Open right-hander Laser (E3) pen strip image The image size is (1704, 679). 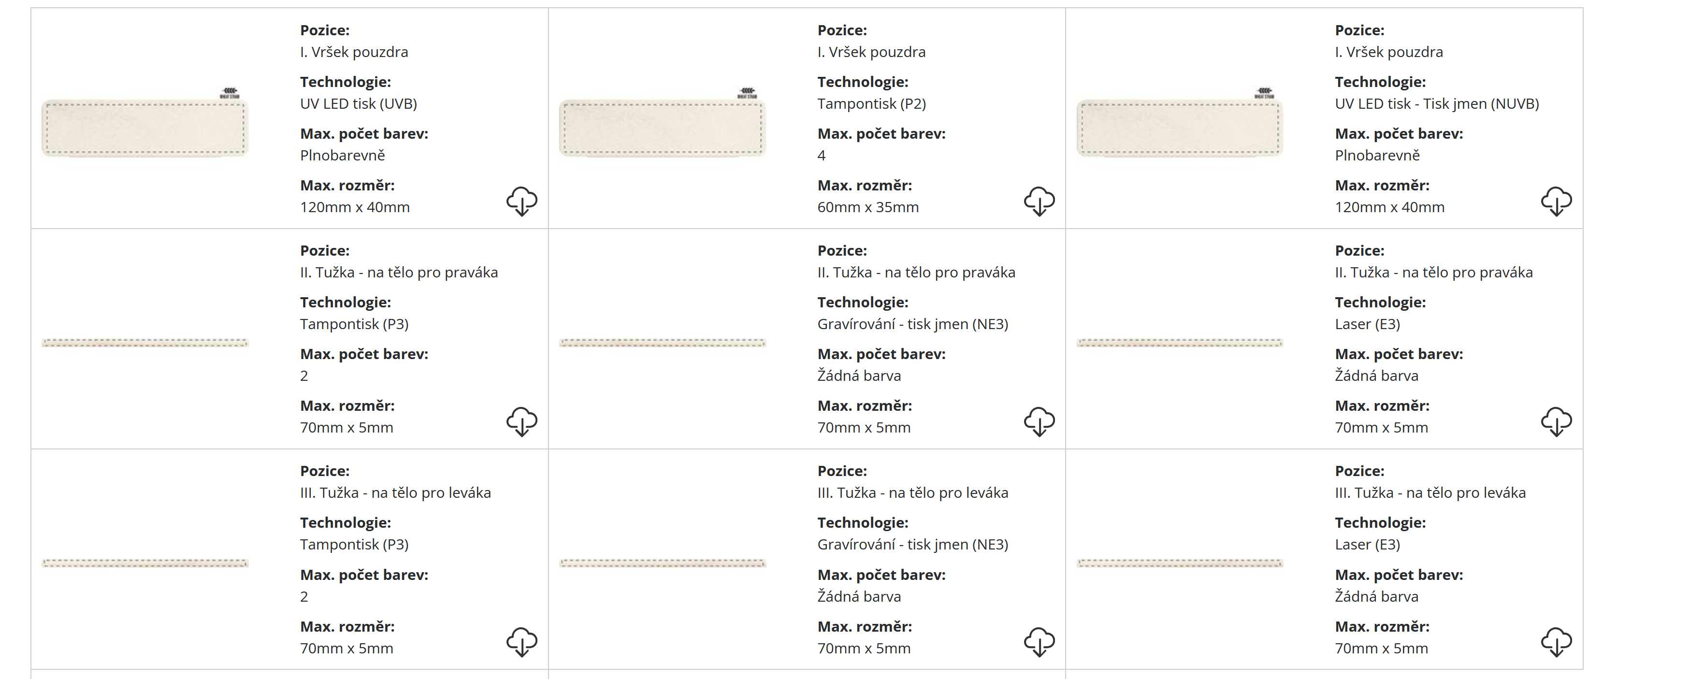[1180, 343]
